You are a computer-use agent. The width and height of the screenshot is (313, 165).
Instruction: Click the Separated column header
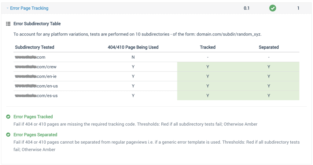(x=269, y=47)
